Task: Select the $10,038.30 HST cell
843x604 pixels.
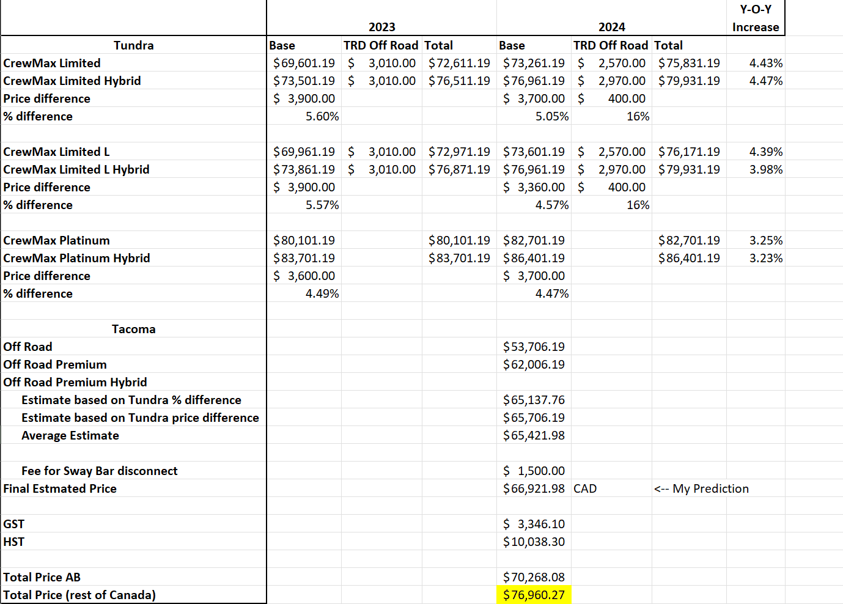Action: (534, 542)
